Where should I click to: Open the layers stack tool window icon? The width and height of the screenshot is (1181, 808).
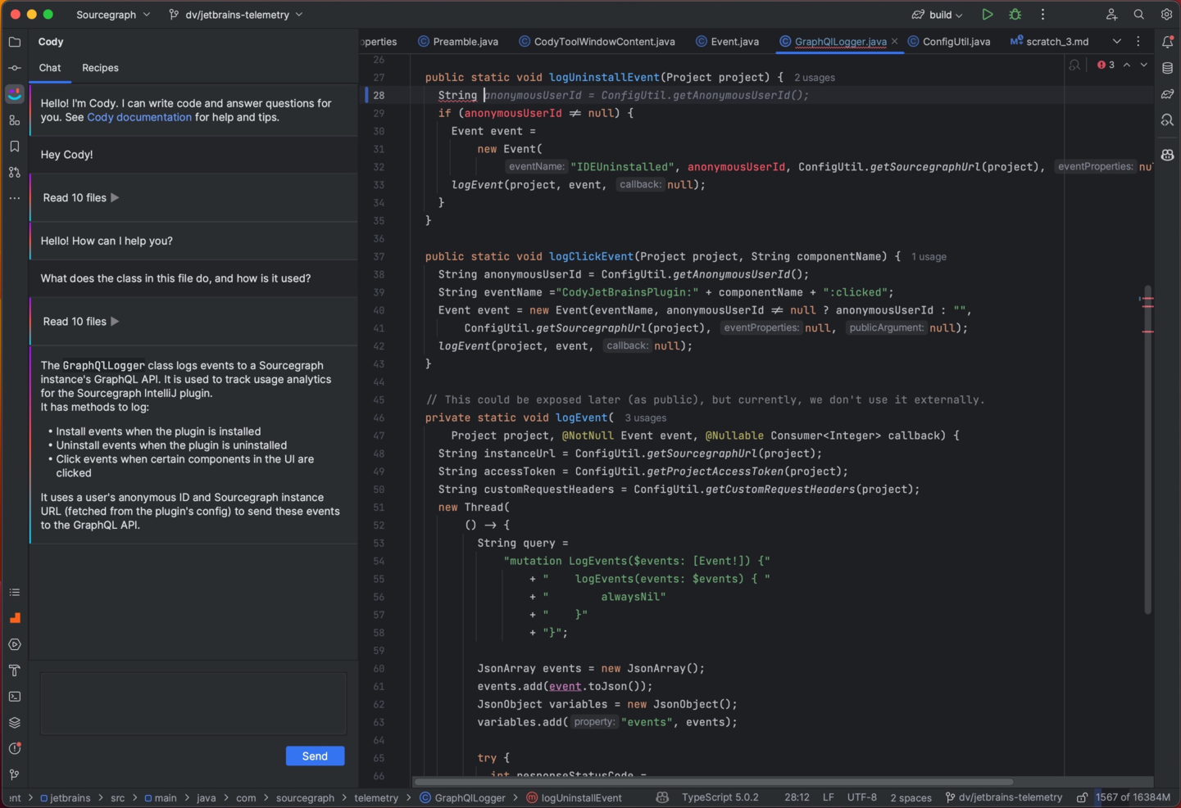[14, 723]
